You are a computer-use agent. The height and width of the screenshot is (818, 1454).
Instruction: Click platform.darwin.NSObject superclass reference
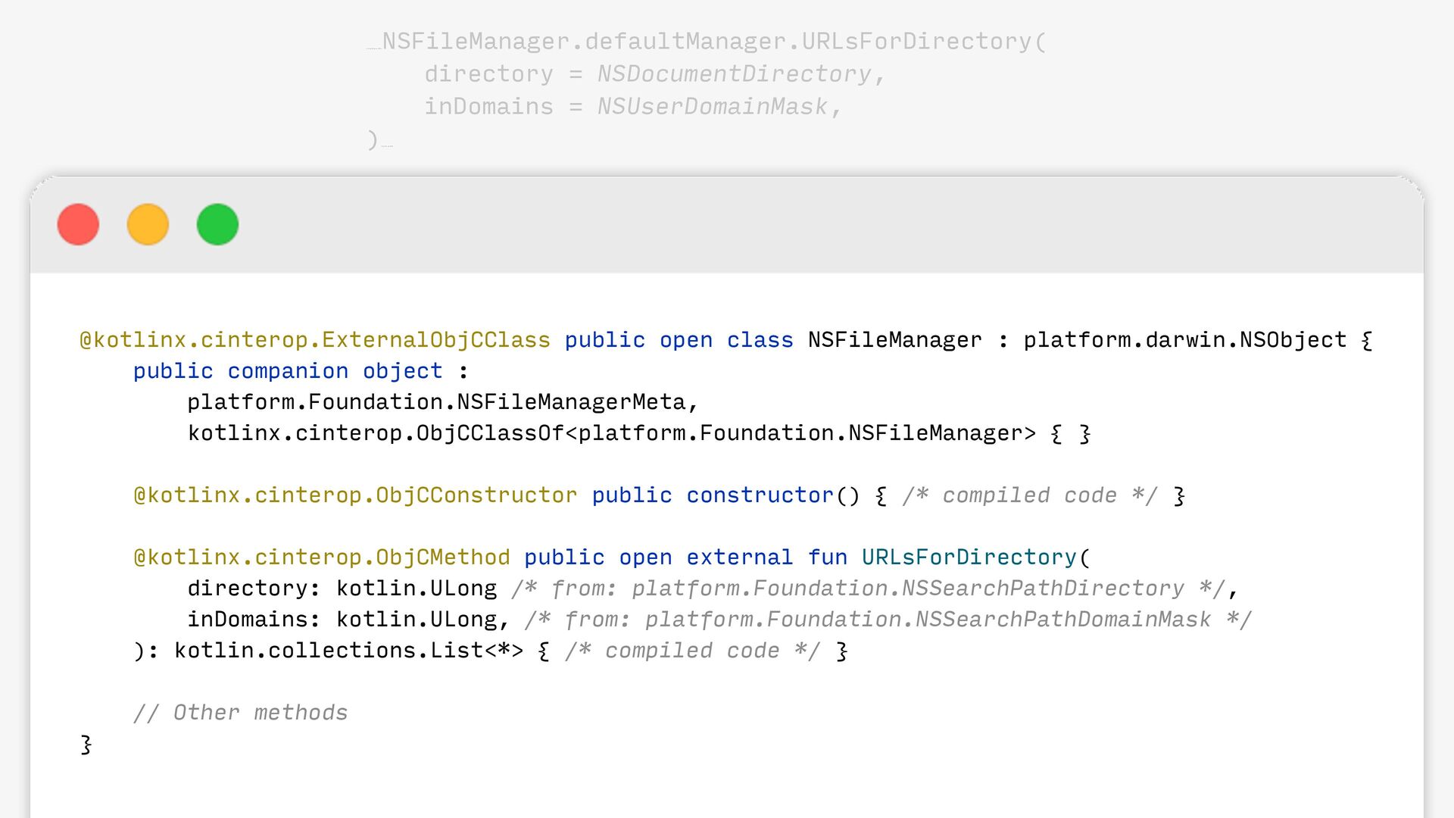(1184, 340)
